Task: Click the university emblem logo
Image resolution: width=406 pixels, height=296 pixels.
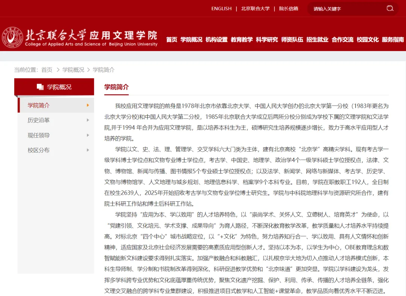Action: point(12,38)
